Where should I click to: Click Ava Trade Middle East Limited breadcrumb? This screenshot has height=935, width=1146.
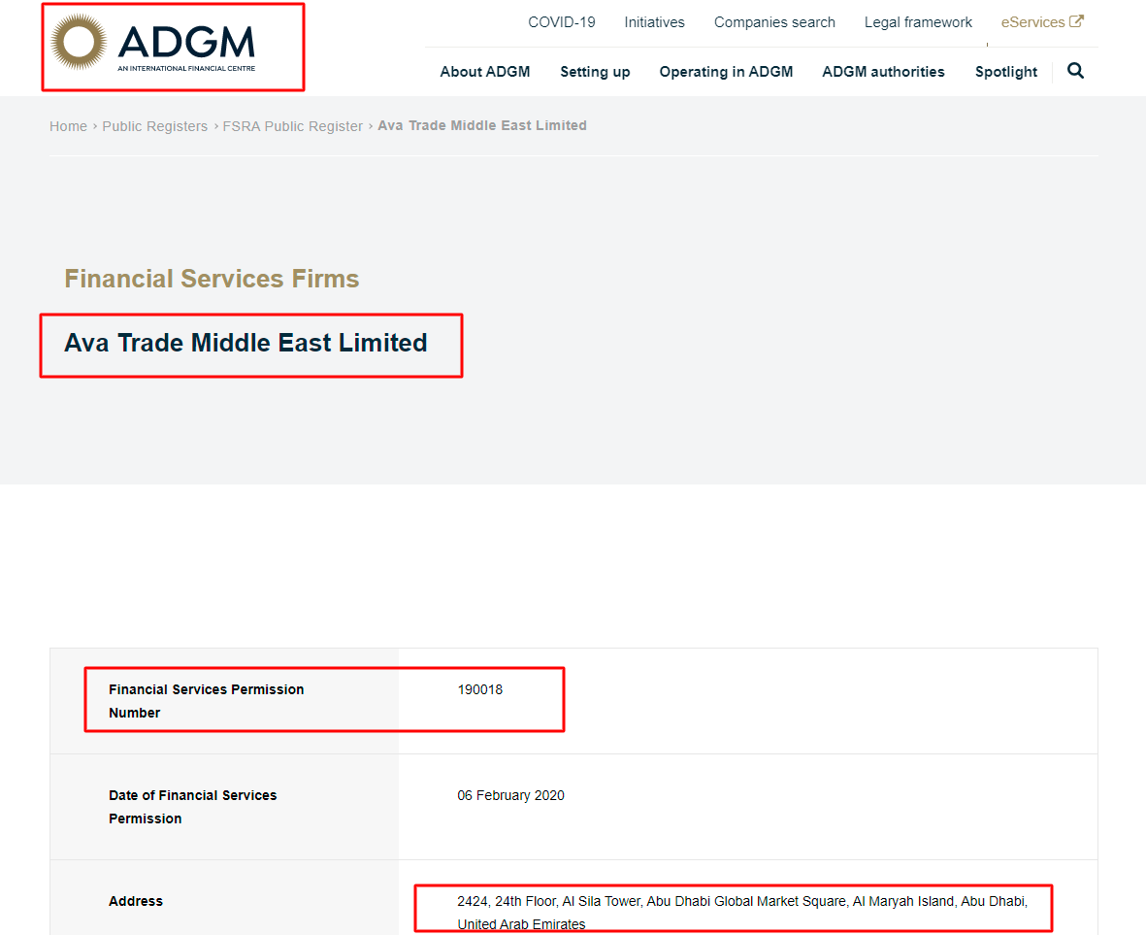tap(481, 126)
